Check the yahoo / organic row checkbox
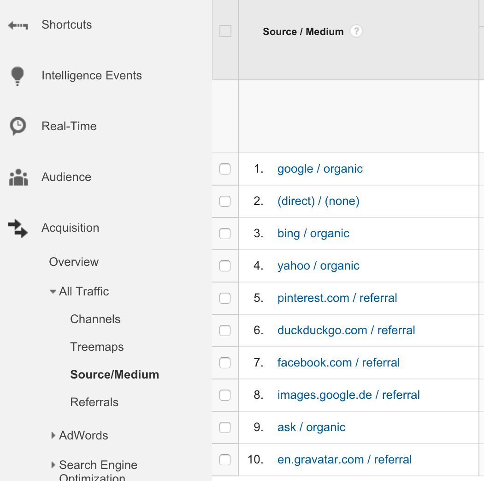This screenshot has width=484, height=481. tap(225, 266)
